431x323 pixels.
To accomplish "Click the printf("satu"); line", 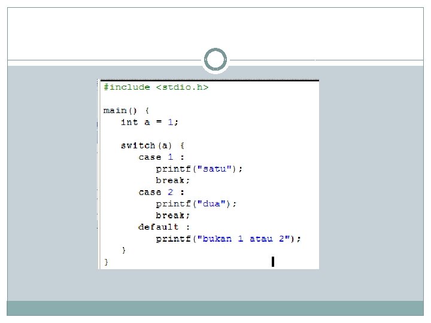I will 199,169.
